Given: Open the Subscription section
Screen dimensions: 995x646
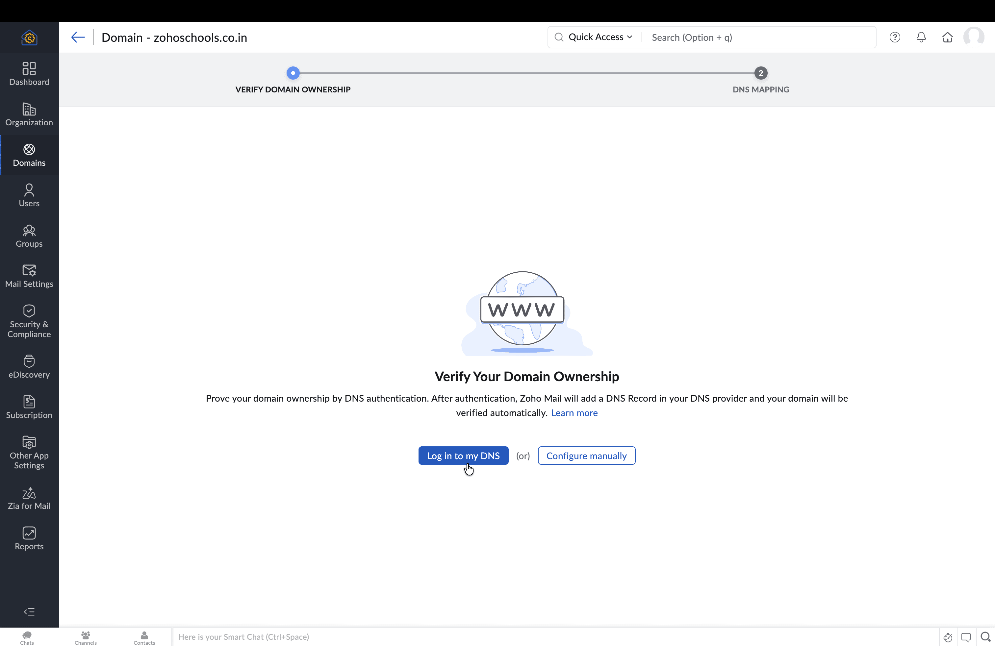Looking at the screenshot, I should pyautogui.click(x=29, y=408).
